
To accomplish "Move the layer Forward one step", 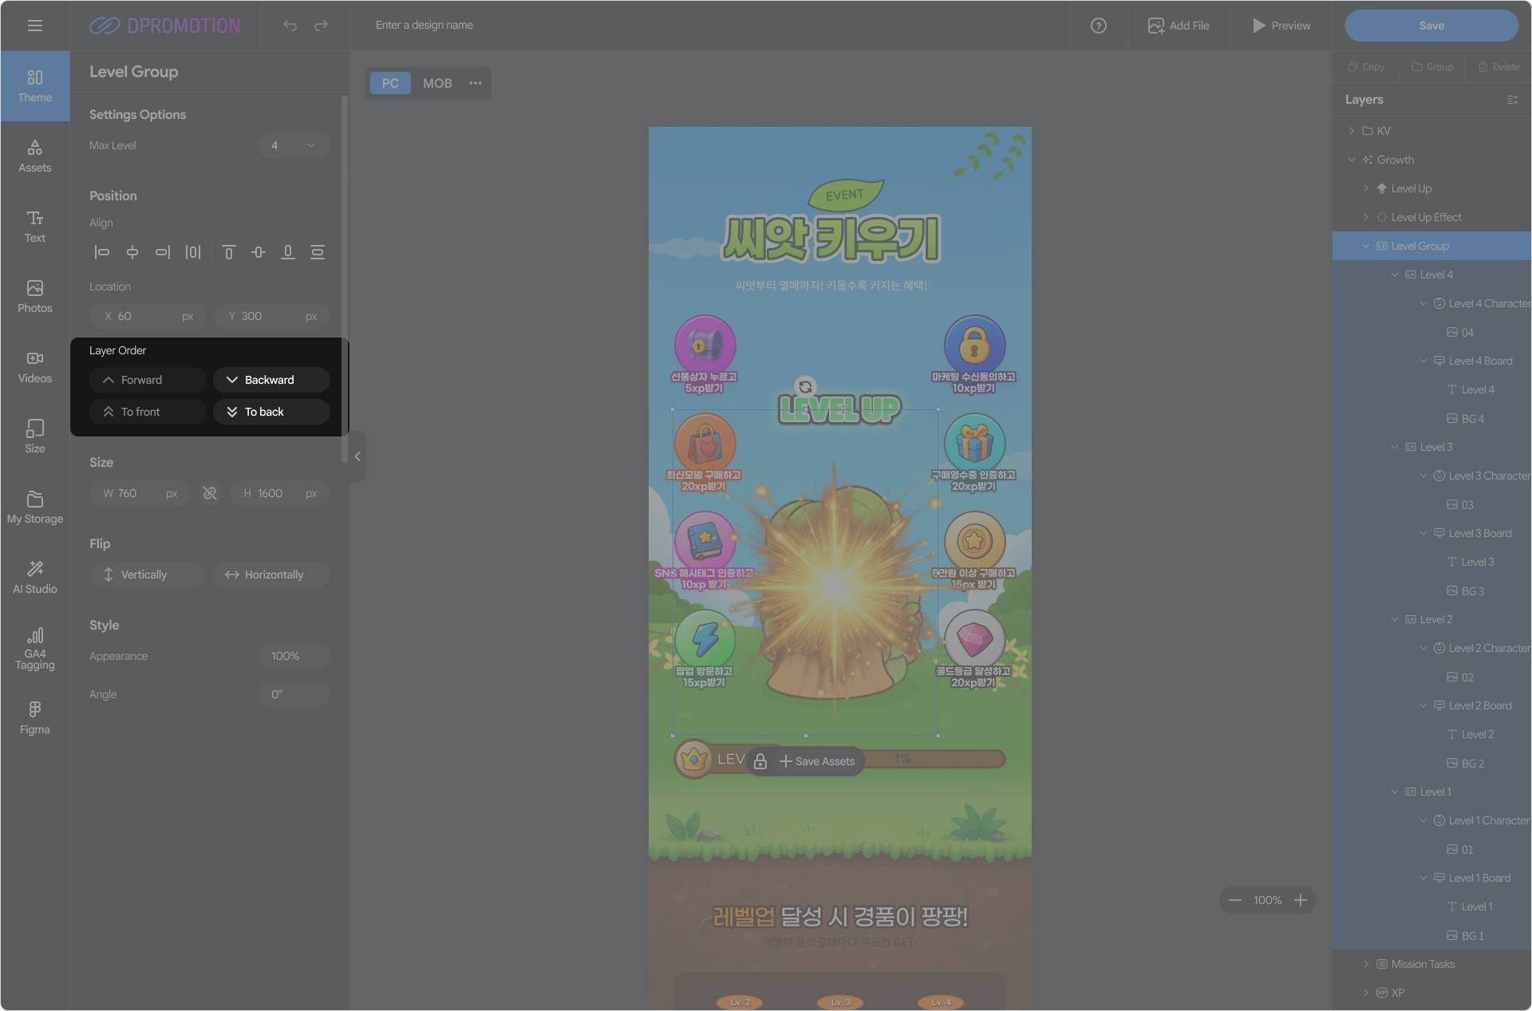I will pos(148,380).
